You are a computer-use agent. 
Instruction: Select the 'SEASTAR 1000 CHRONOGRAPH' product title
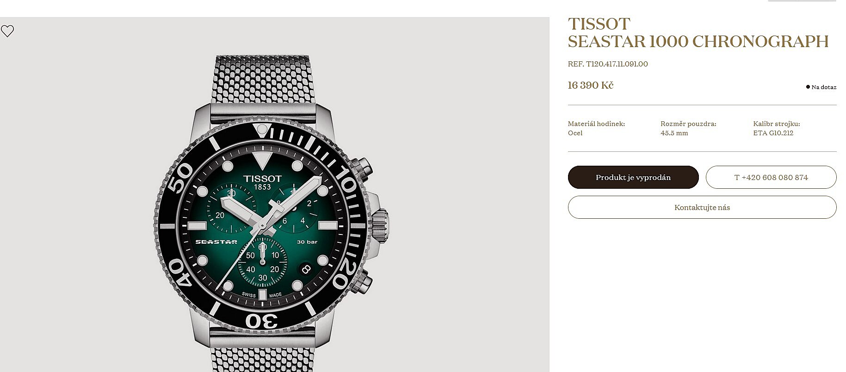[x=698, y=42]
